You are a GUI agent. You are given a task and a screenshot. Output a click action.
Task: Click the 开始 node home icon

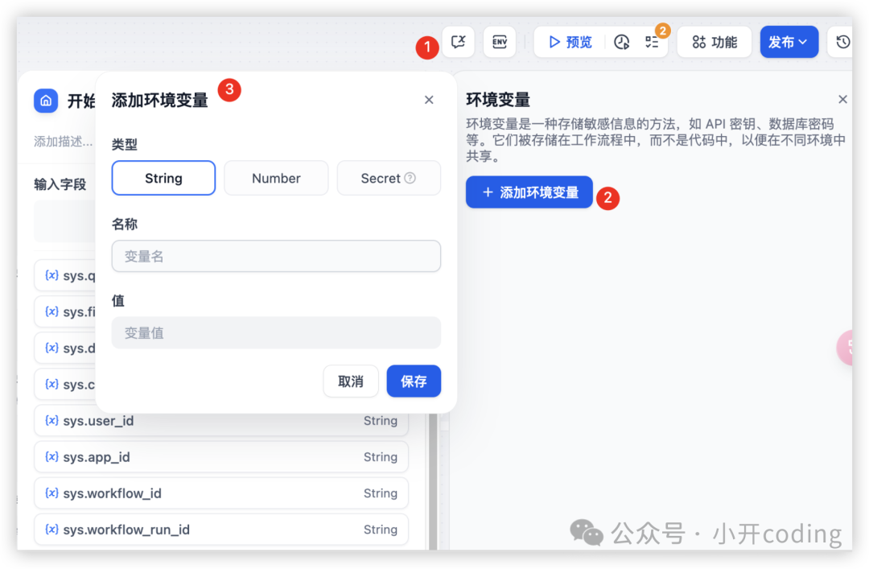46,101
